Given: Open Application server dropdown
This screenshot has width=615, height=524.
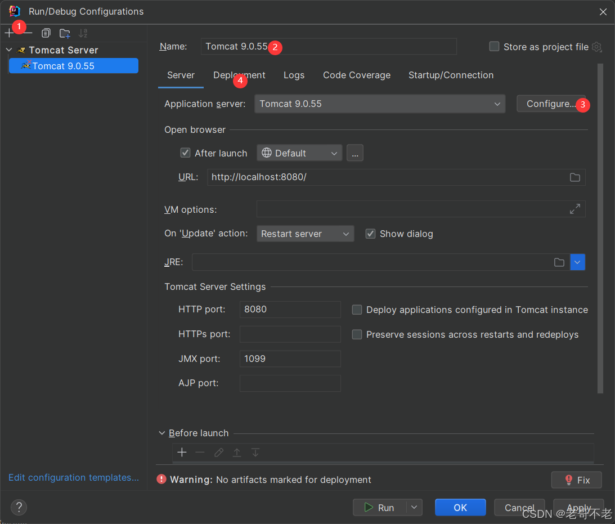Looking at the screenshot, I should tap(380, 104).
